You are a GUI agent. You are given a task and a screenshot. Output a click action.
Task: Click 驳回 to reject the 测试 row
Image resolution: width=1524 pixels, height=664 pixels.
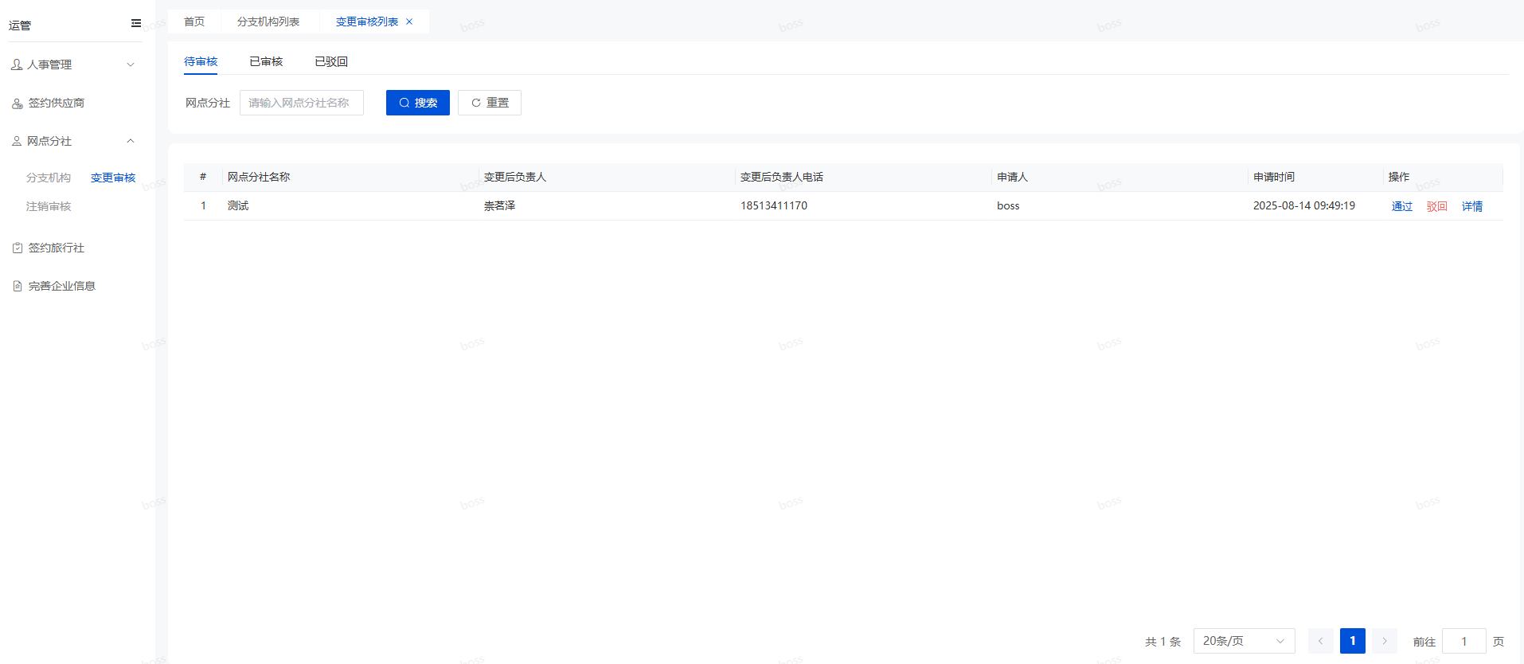pos(1436,206)
